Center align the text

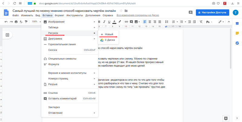[x=150, y=22]
